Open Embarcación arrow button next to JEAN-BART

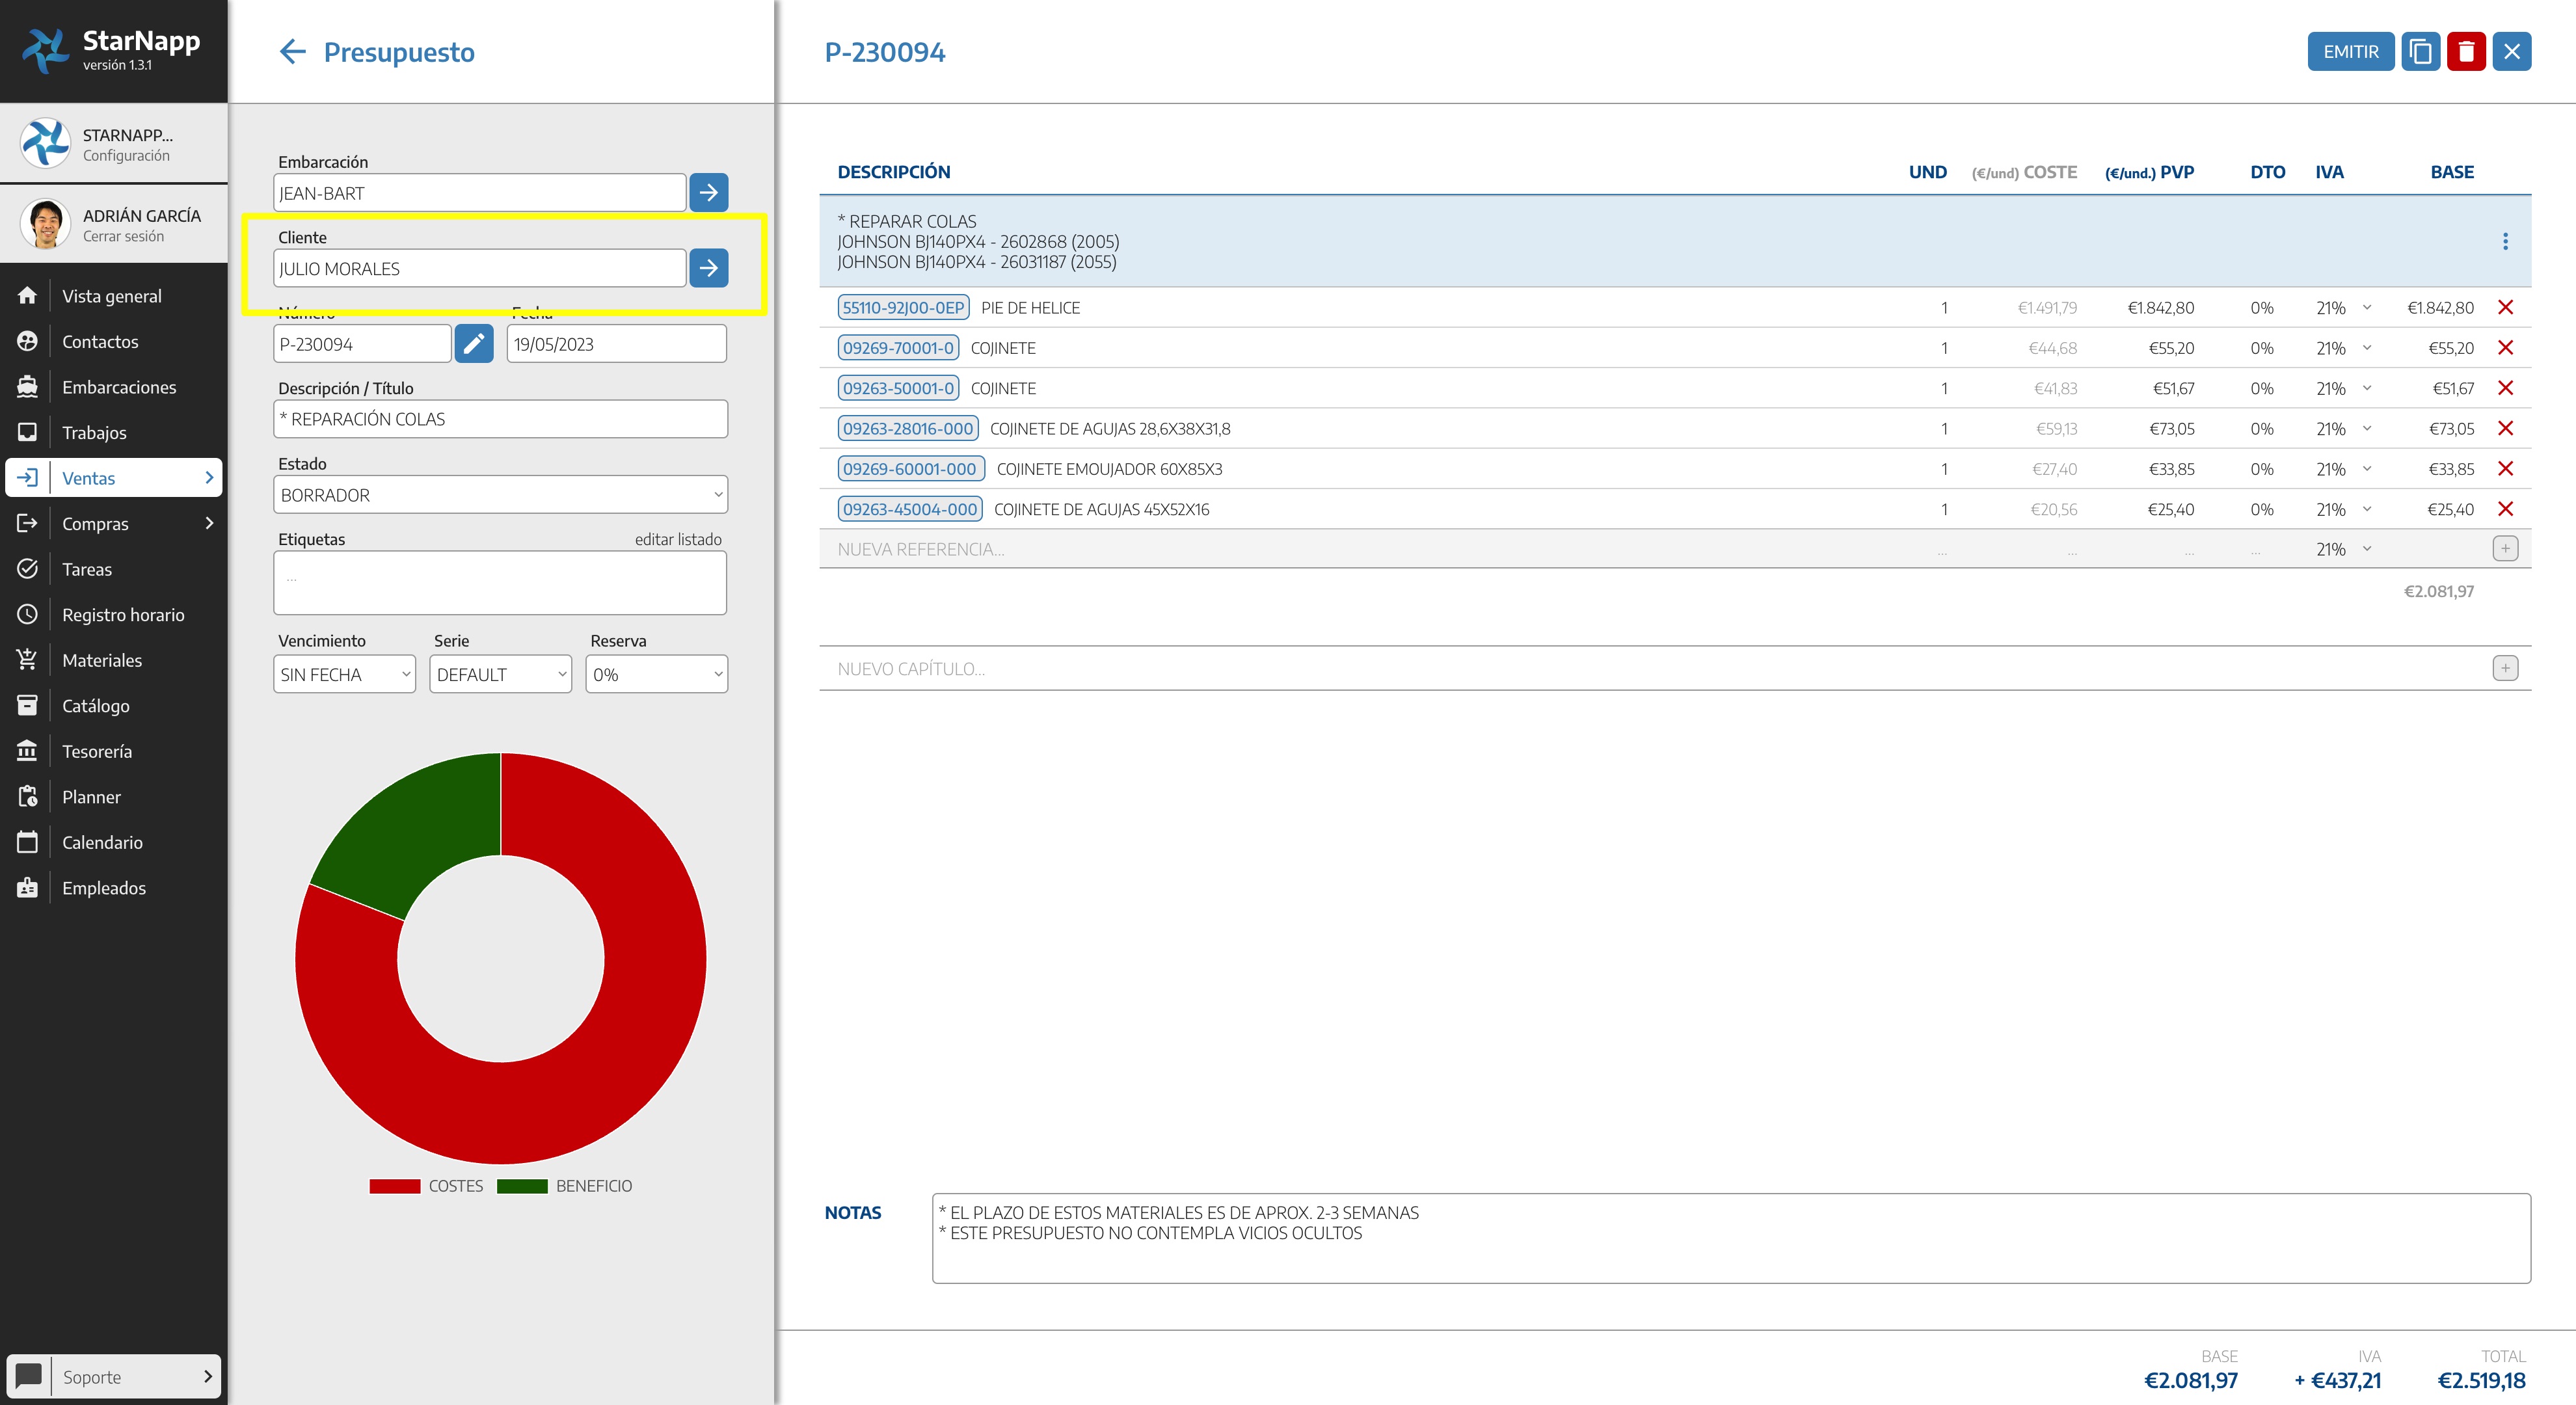[708, 192]
